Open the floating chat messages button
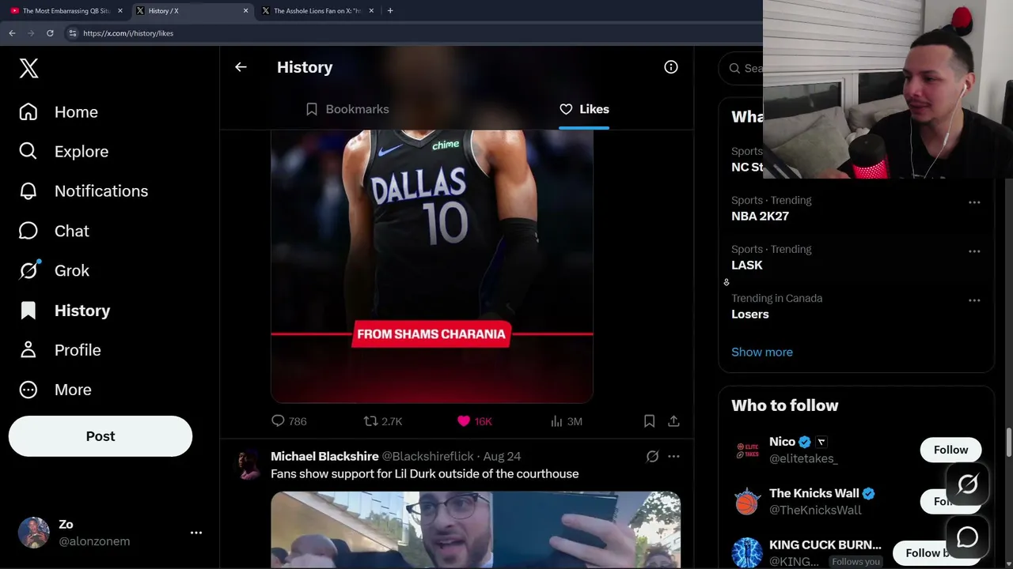Image resolution: width=1013 pixels, height=569 pixels. (x=968, y=537)
